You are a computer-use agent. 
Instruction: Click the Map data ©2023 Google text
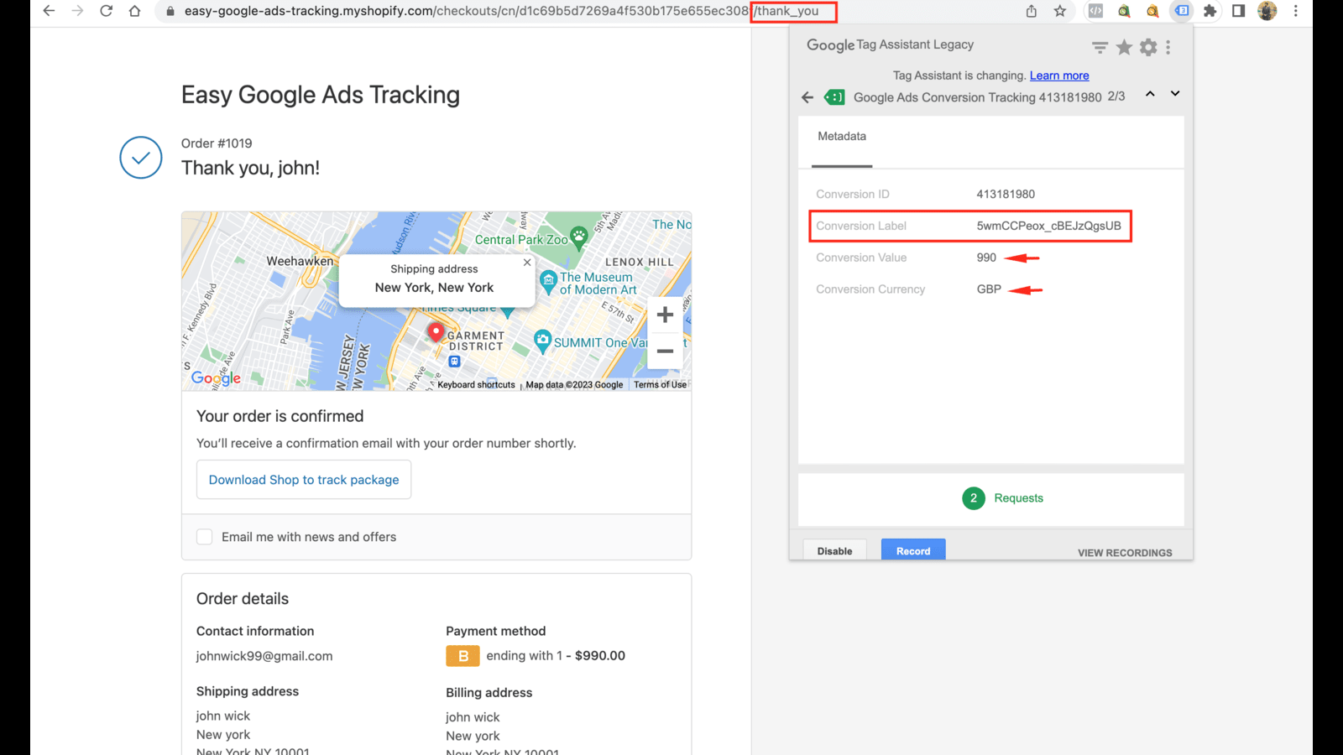coord(574,385)
